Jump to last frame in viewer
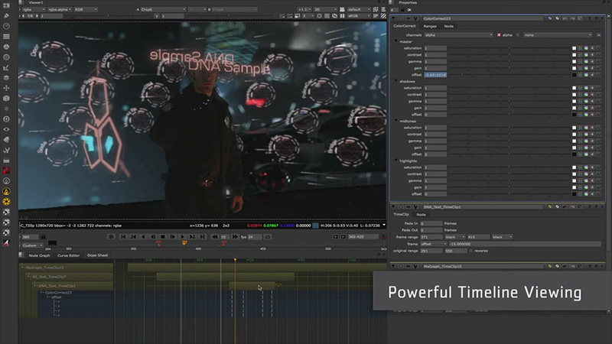612x344 pixels. (202, 237)
